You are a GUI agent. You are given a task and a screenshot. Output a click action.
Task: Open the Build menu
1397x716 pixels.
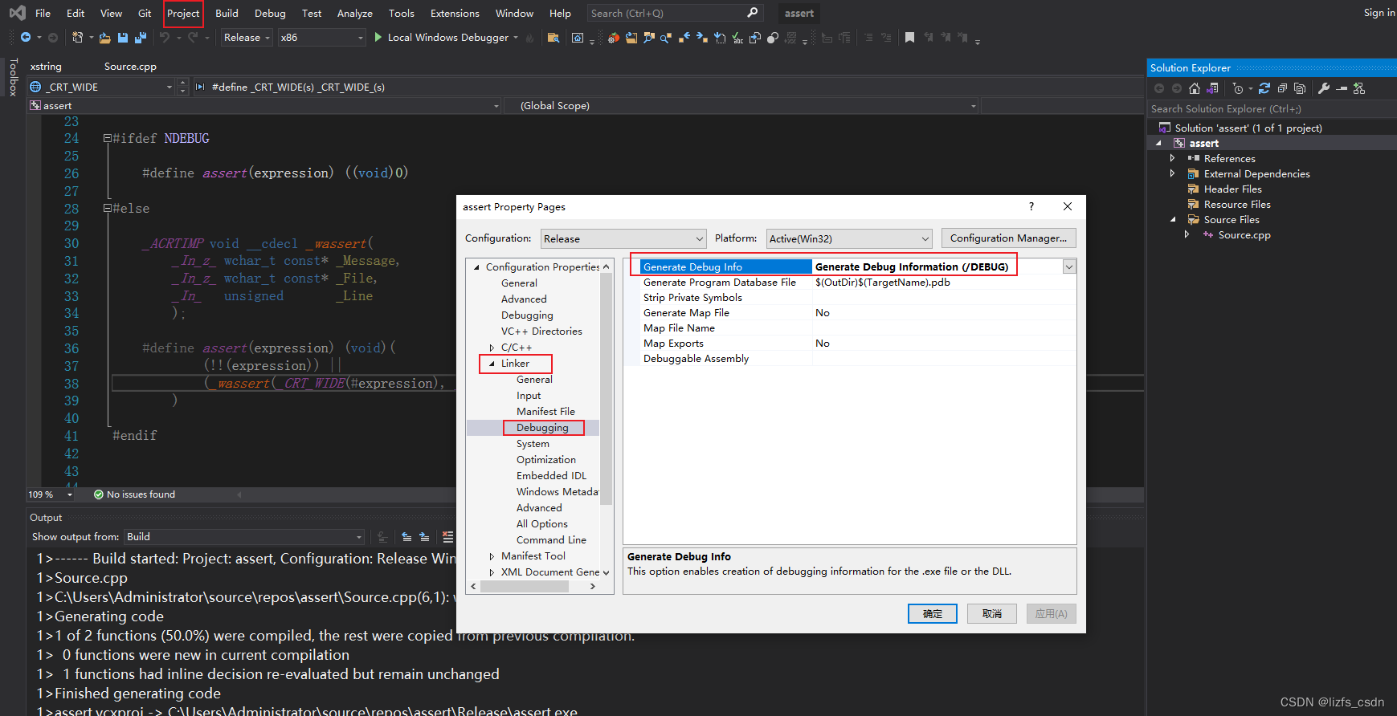click(x=227, y=13)
